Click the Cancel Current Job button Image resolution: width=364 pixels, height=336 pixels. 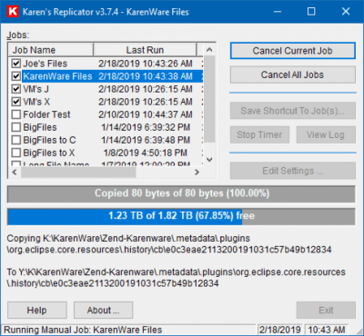point(292,51)
